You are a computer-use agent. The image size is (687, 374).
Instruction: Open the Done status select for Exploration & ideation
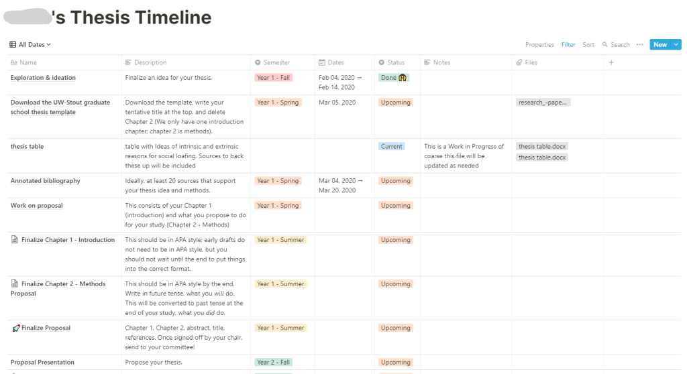pyautogui.click(x=393, y=78)
